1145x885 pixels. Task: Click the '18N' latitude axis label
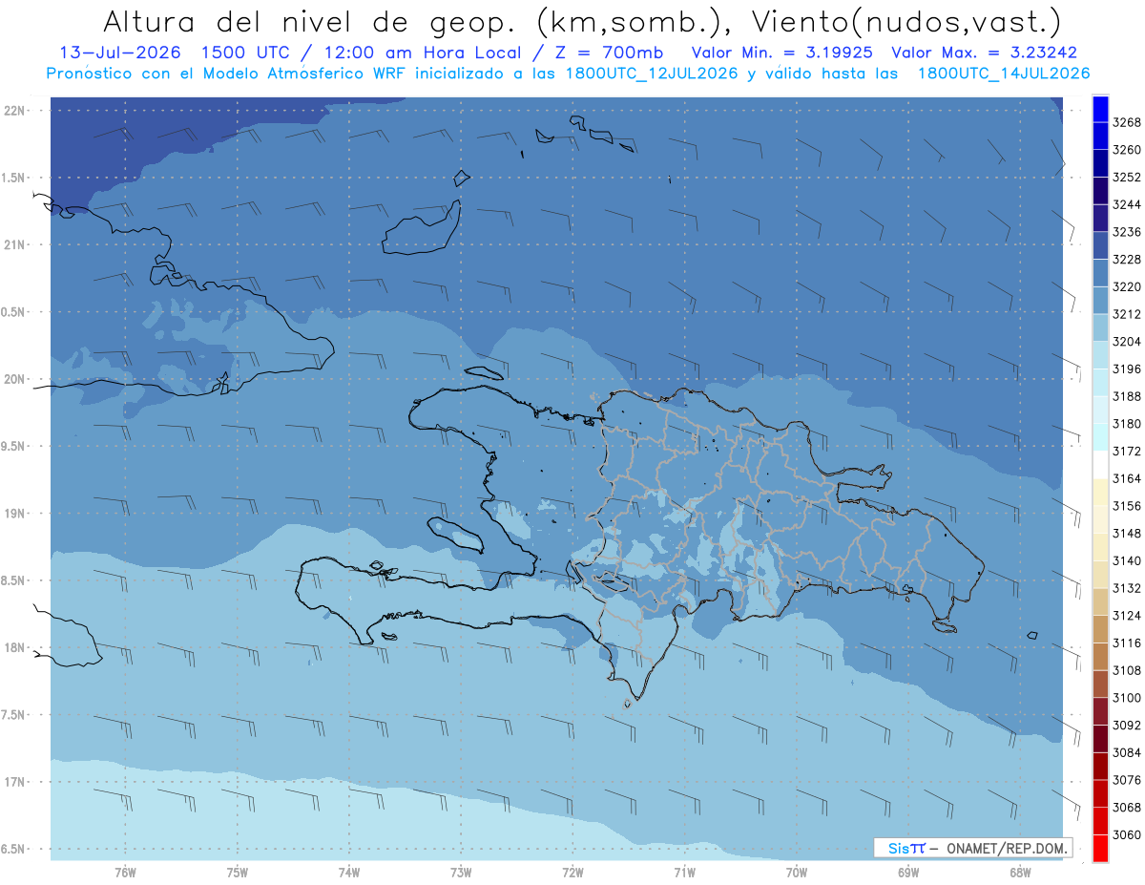click(13, 648)
